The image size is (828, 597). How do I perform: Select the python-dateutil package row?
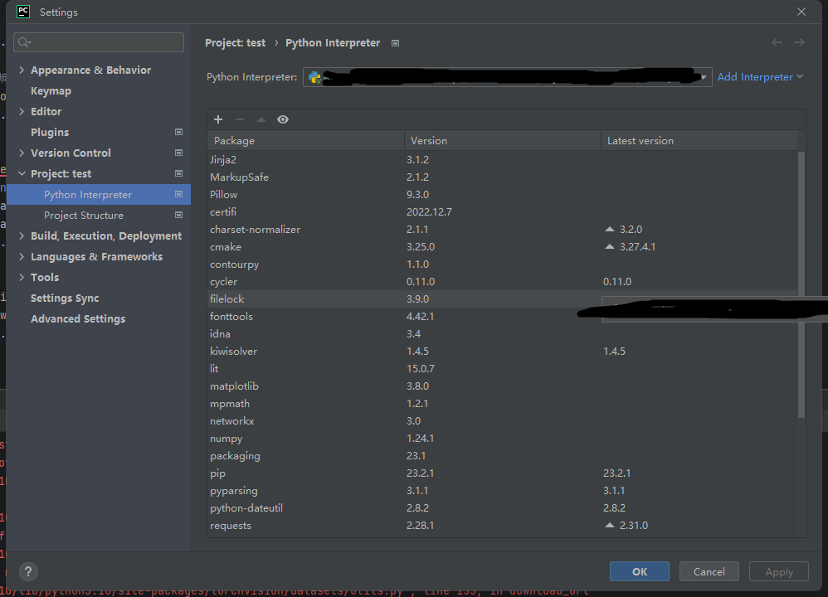(x=502, y=507)
